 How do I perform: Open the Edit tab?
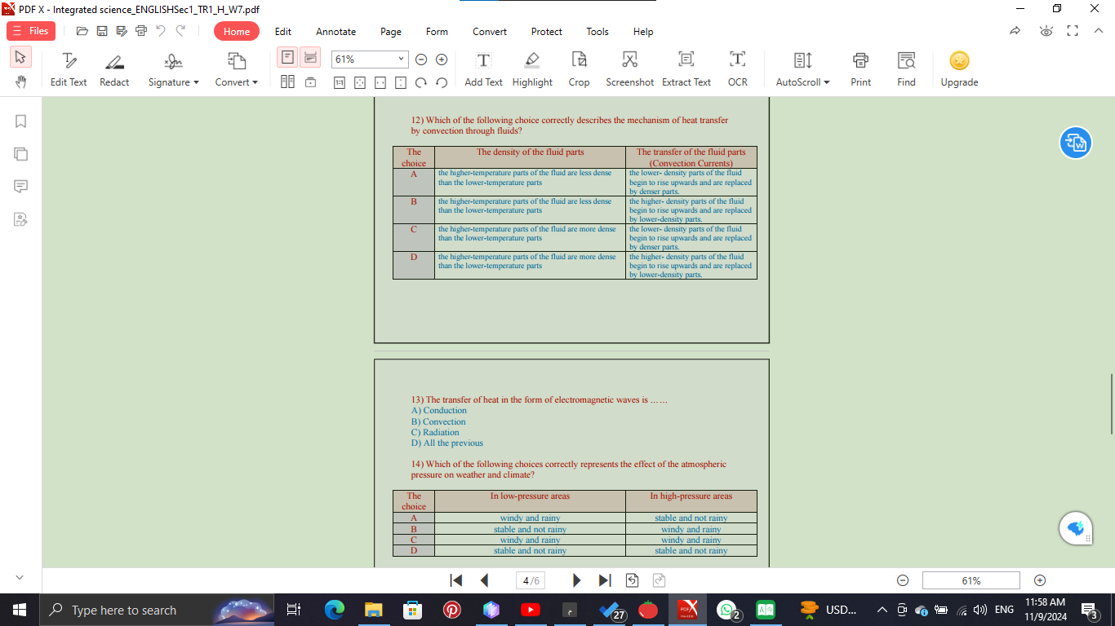click(283, 32)
